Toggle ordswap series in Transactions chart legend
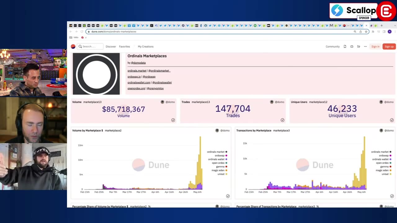Screen dimensions: 397x223 [x=385, y=155]
